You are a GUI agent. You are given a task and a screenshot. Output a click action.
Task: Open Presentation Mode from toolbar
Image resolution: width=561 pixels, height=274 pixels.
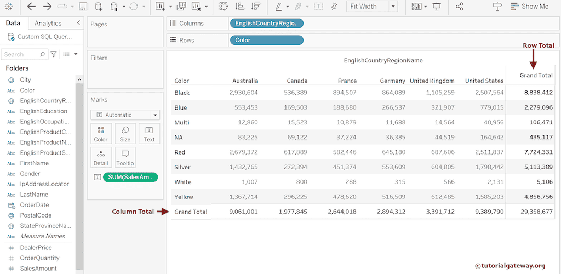pyautogui.click(x=437, y=7)
